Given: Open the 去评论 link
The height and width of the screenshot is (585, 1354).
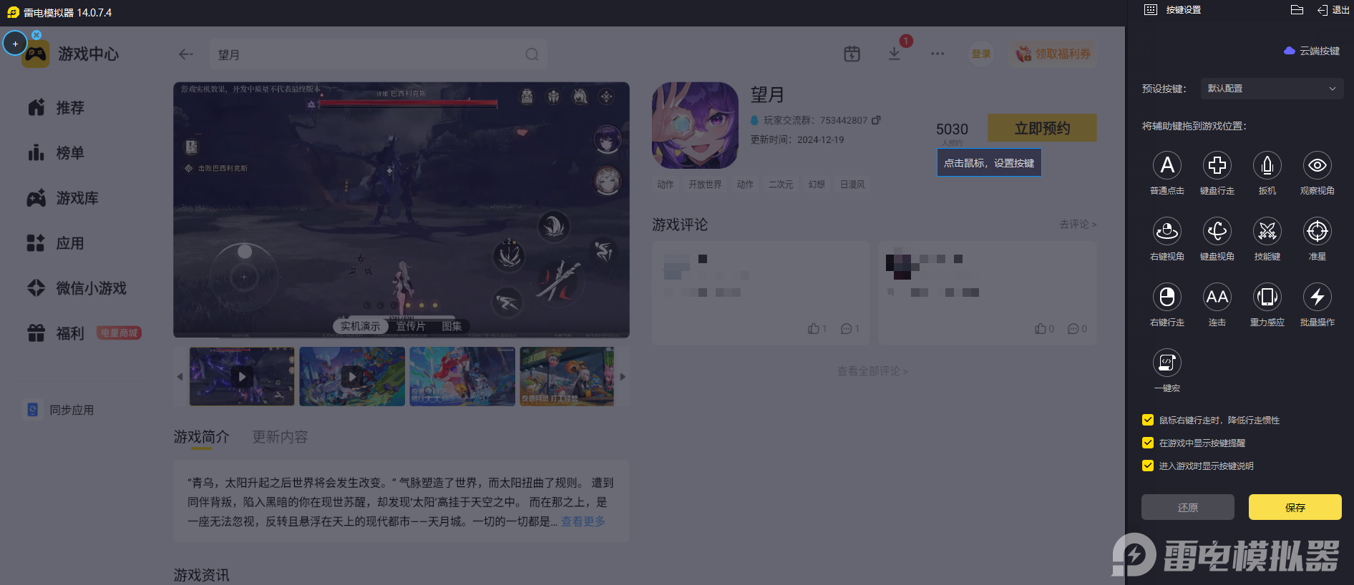Looking at the screenshot, I should pyautogui.click(x=1078, y=225).
